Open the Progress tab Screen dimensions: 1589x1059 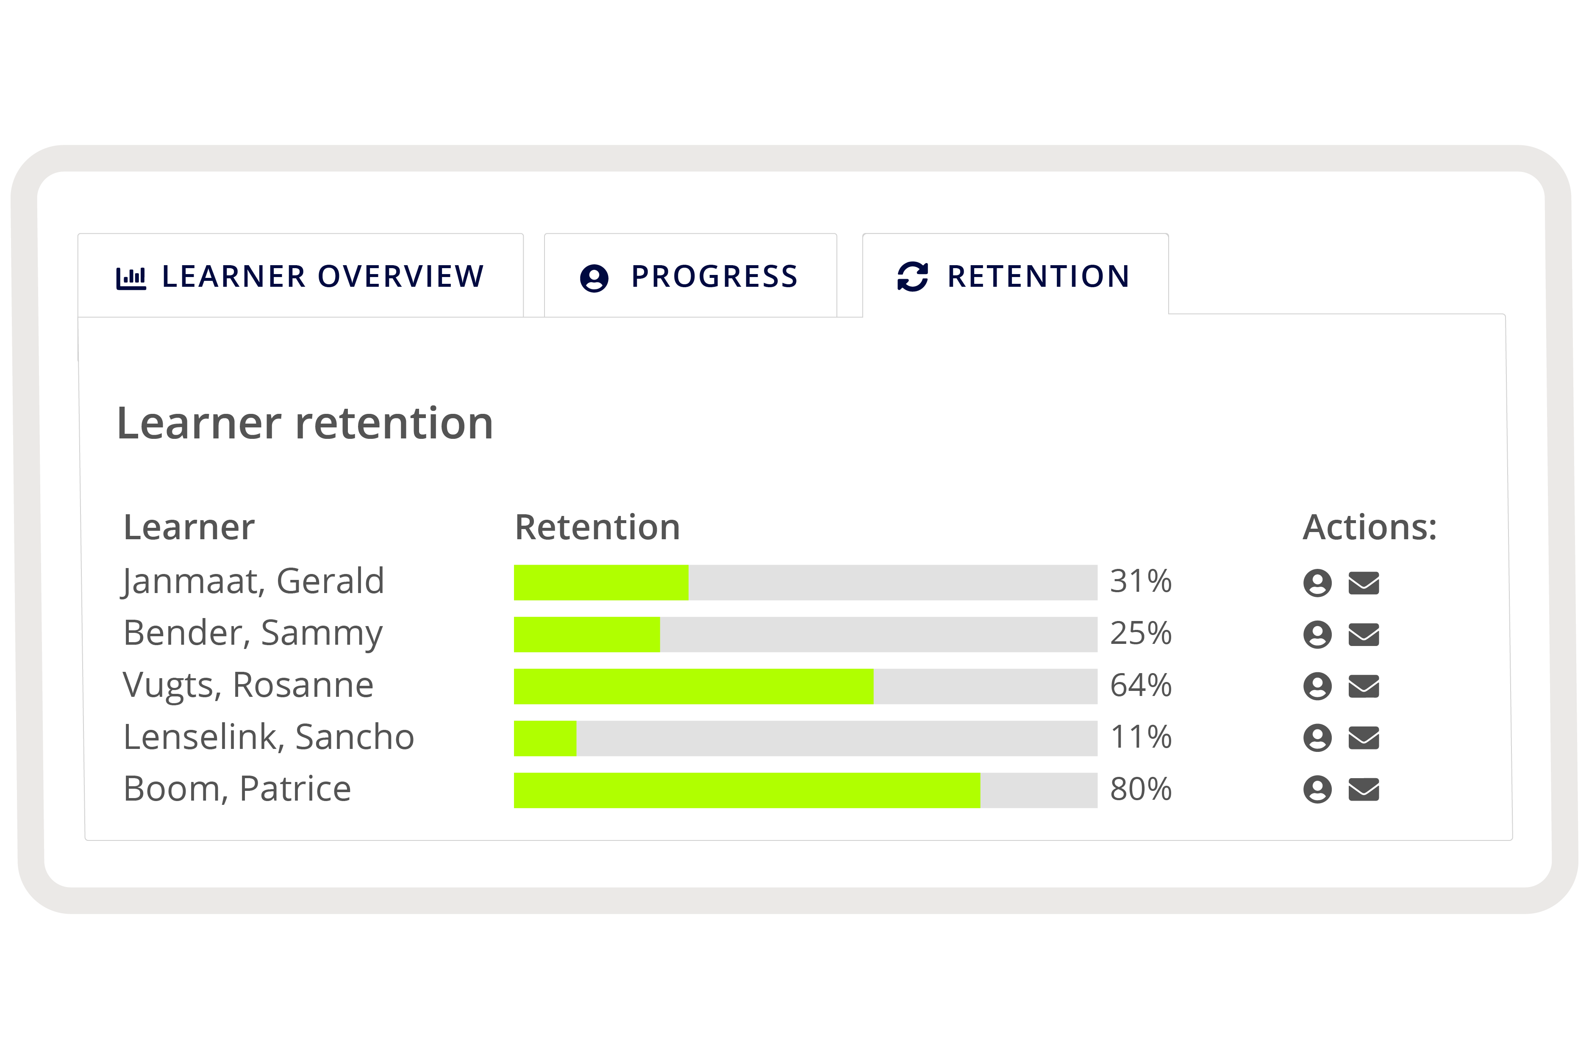point(690,276)
